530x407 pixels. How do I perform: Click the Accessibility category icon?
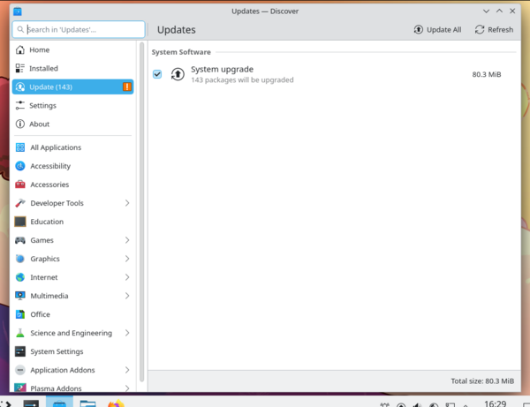tap(20, 166)
